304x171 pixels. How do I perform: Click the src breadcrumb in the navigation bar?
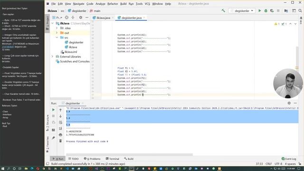[x=62, y=11]
